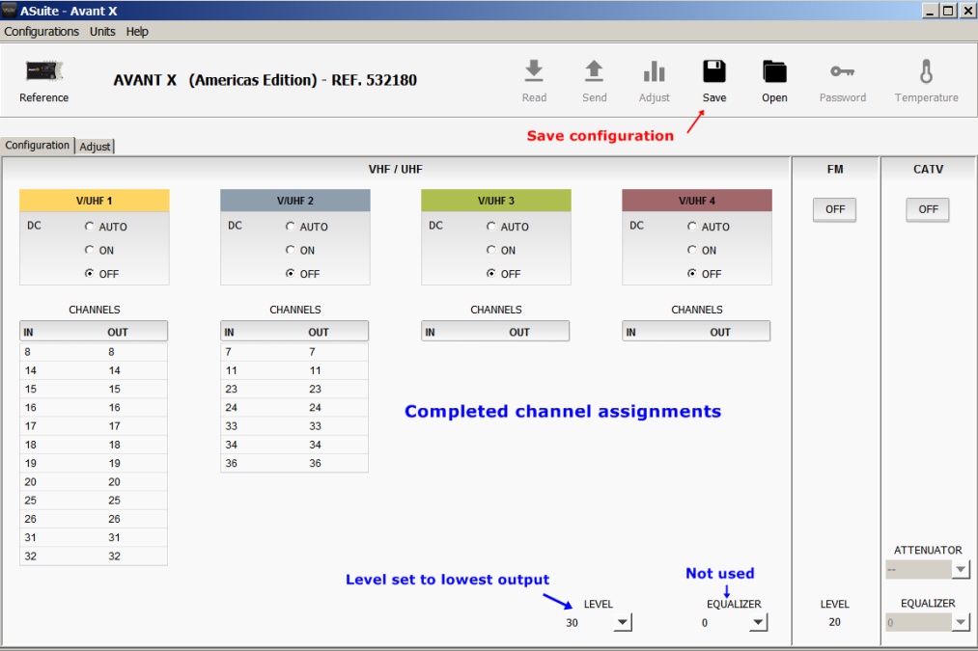Toggle the CATV OFF button
The height and width of the screenshot is (651, 978).
coord(928,209)
